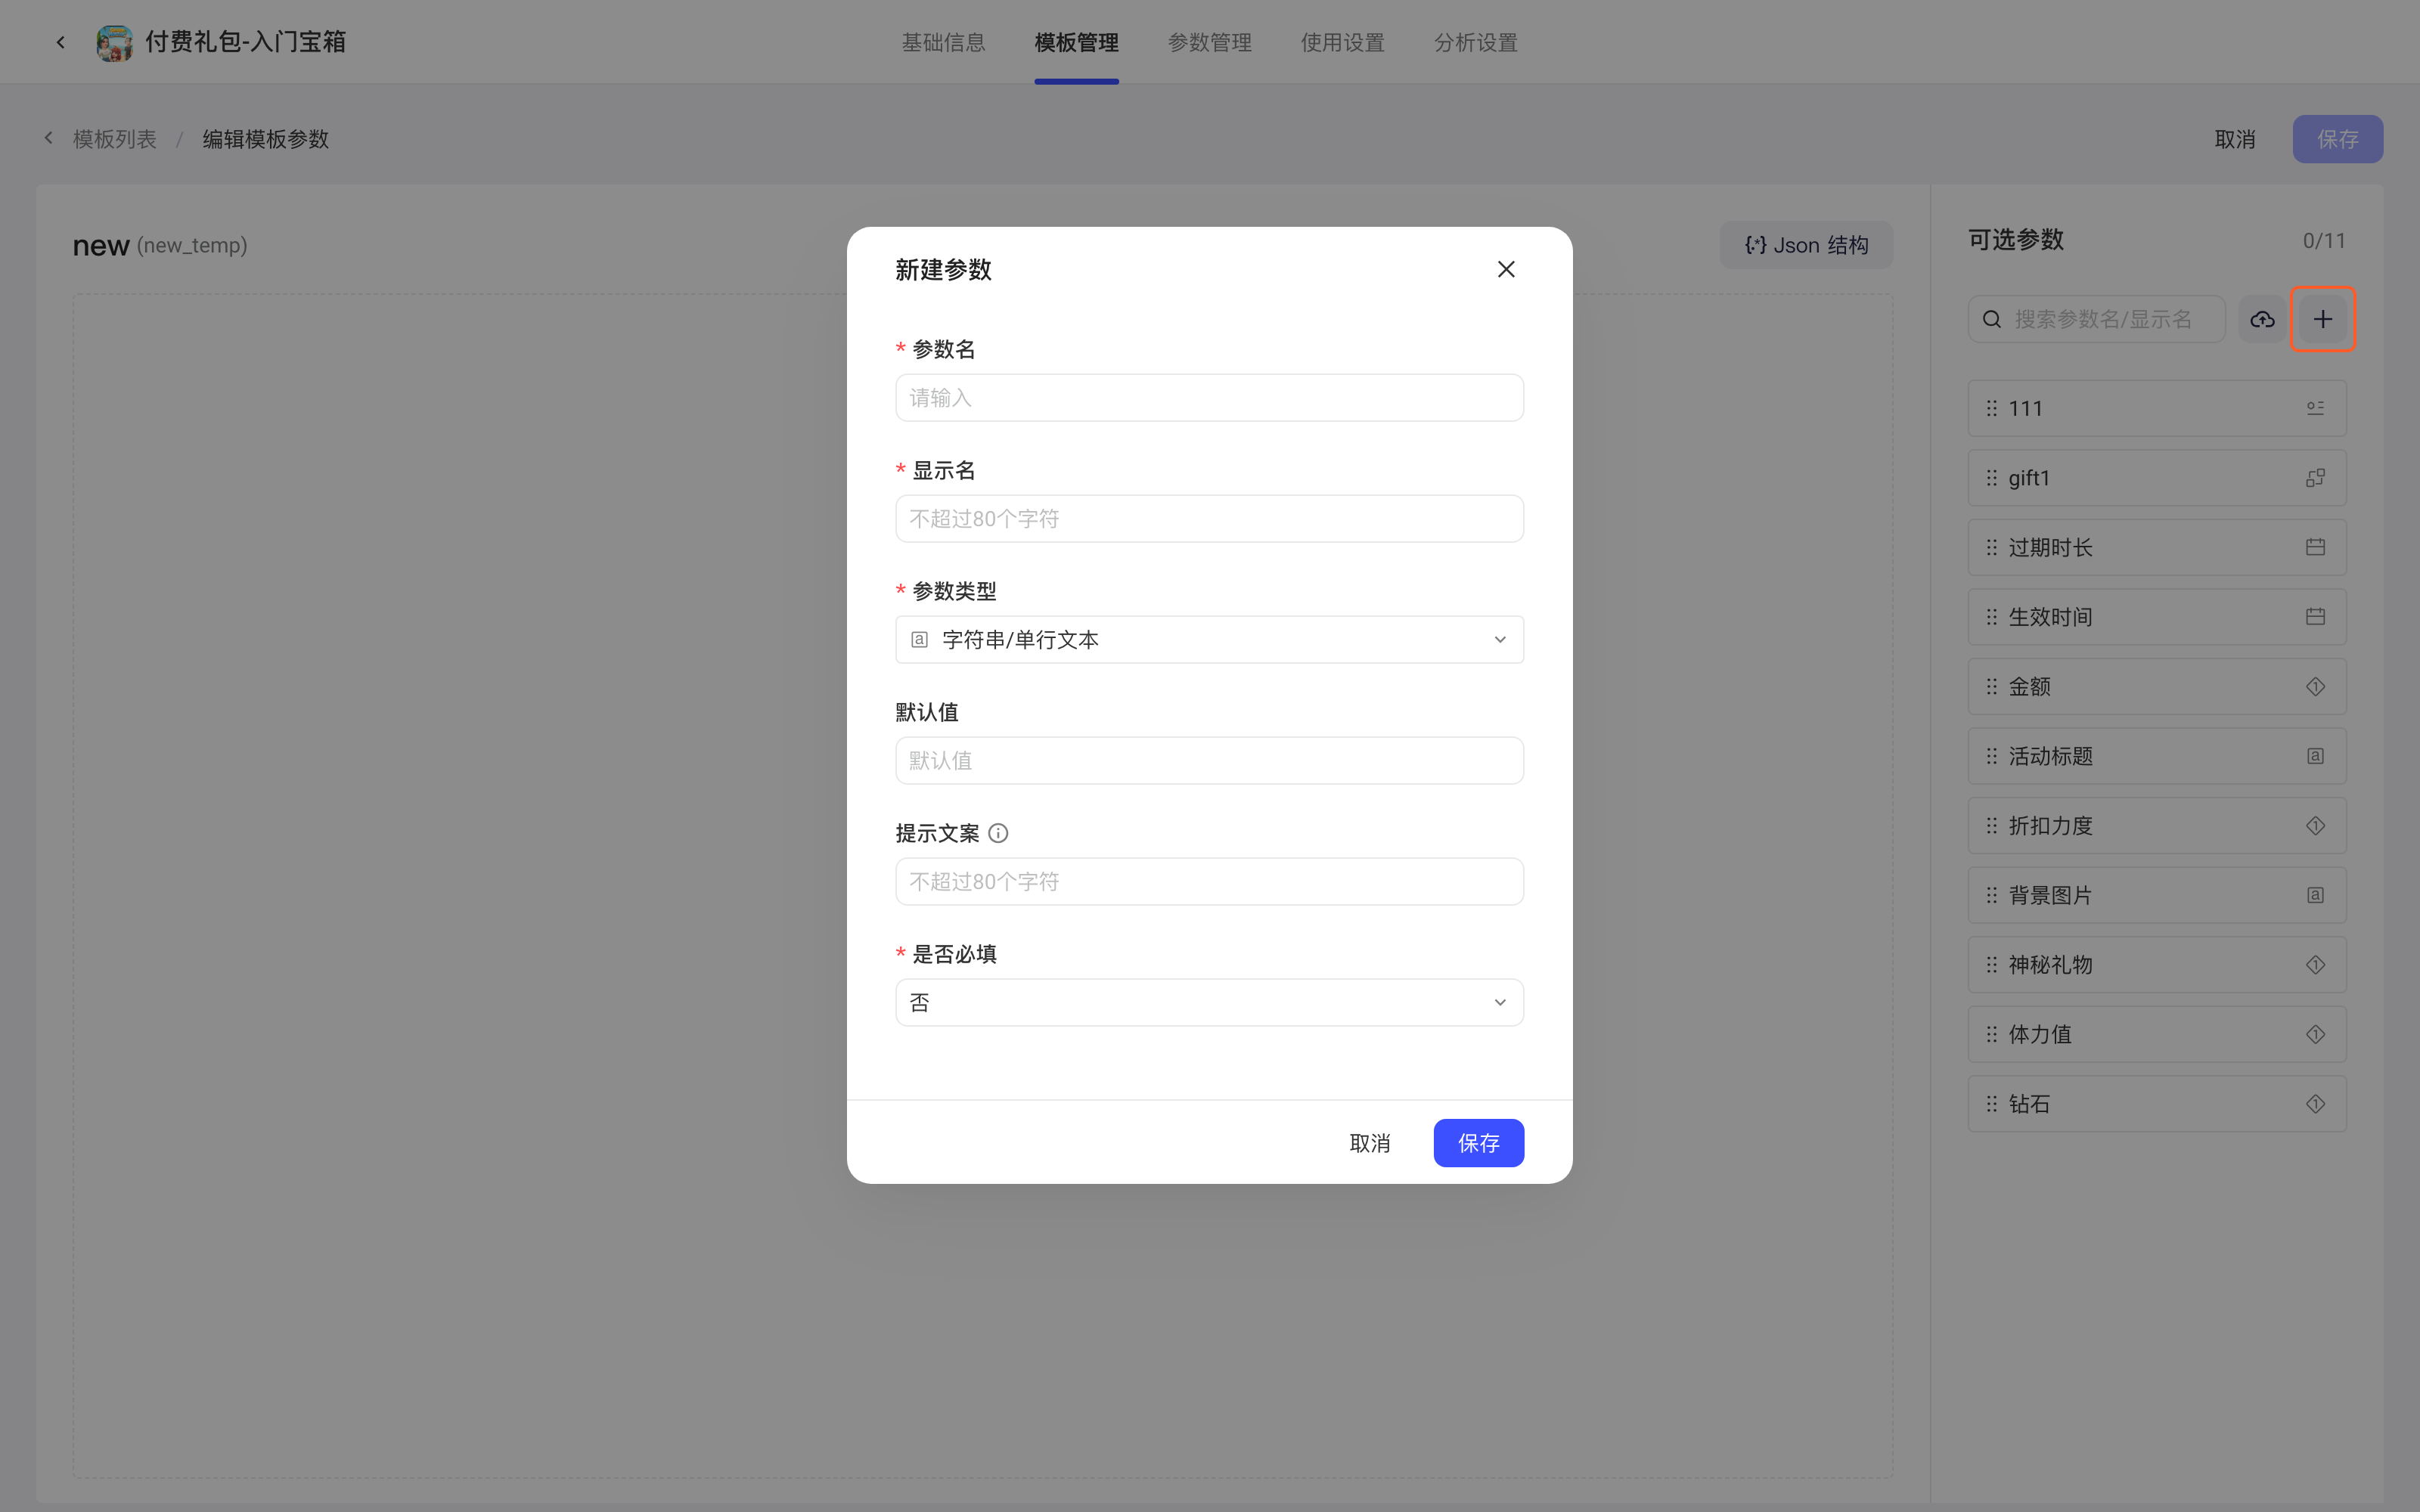Click the cloud upload icon

[x=2262, y=319]
